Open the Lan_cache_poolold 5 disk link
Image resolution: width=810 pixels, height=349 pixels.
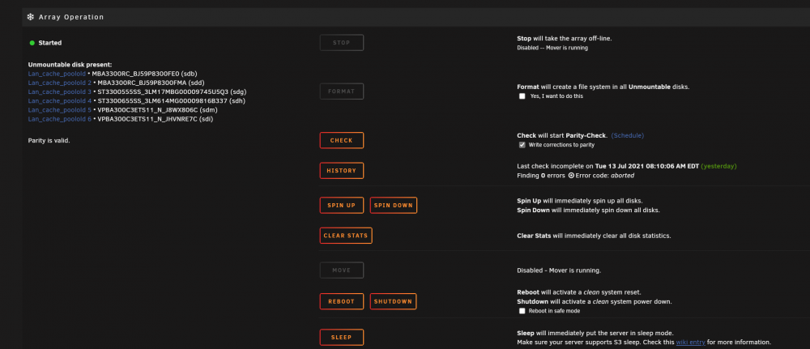click(x=59, y=110)
